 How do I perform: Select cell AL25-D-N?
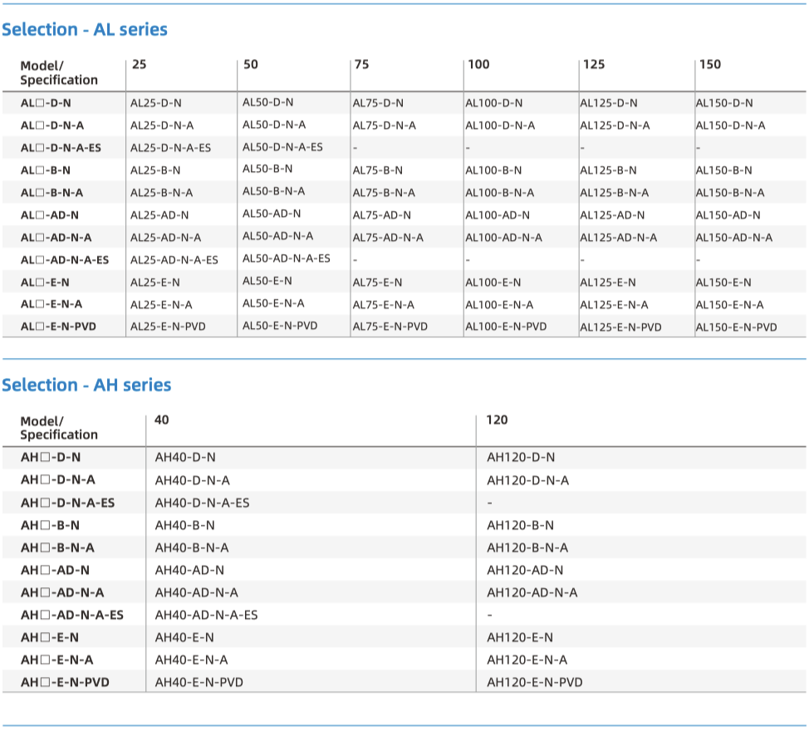(156, 103)
